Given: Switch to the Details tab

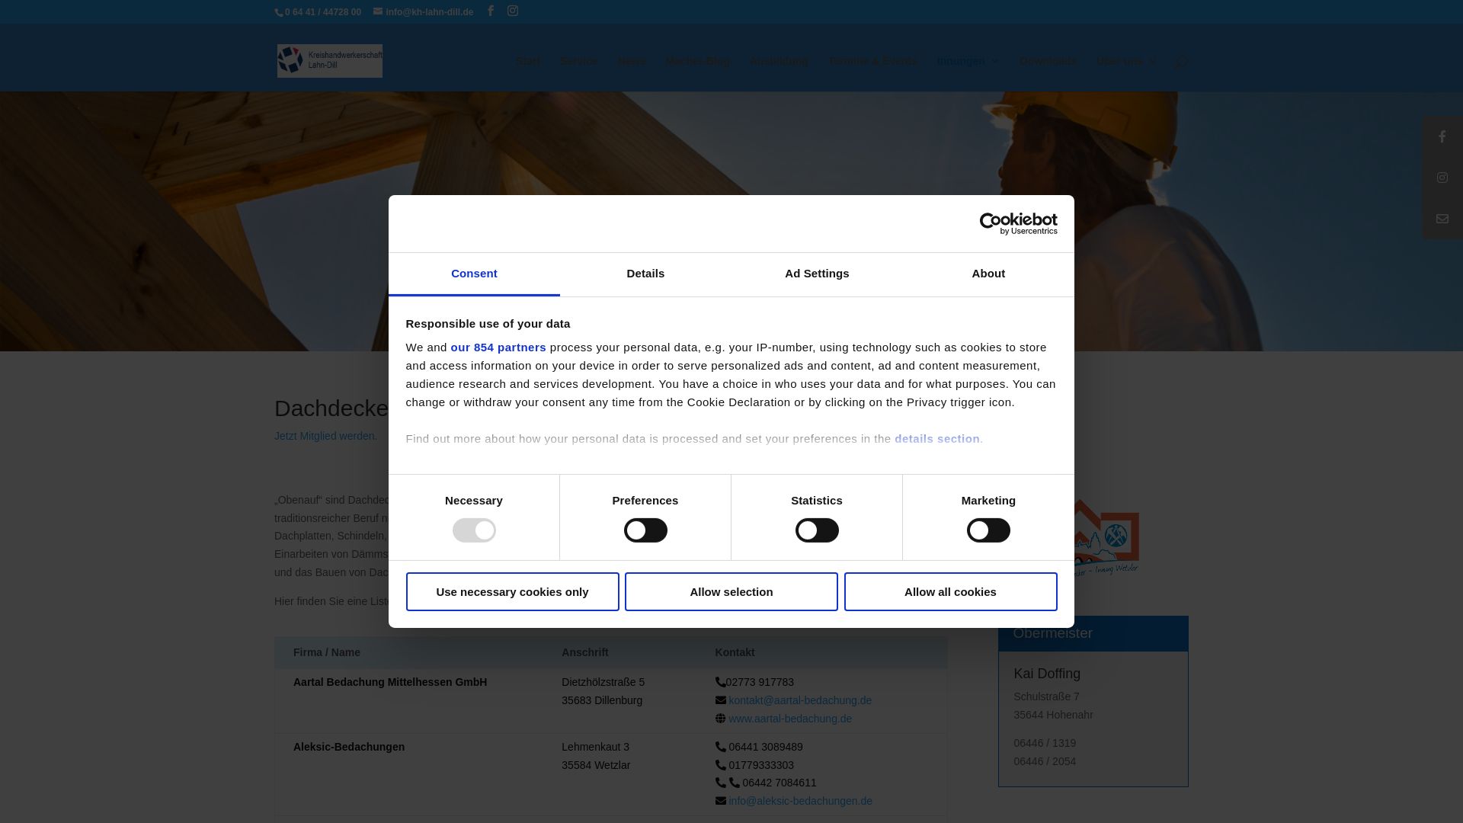Looking at the screenshot, I should click(x=645, y=274).
